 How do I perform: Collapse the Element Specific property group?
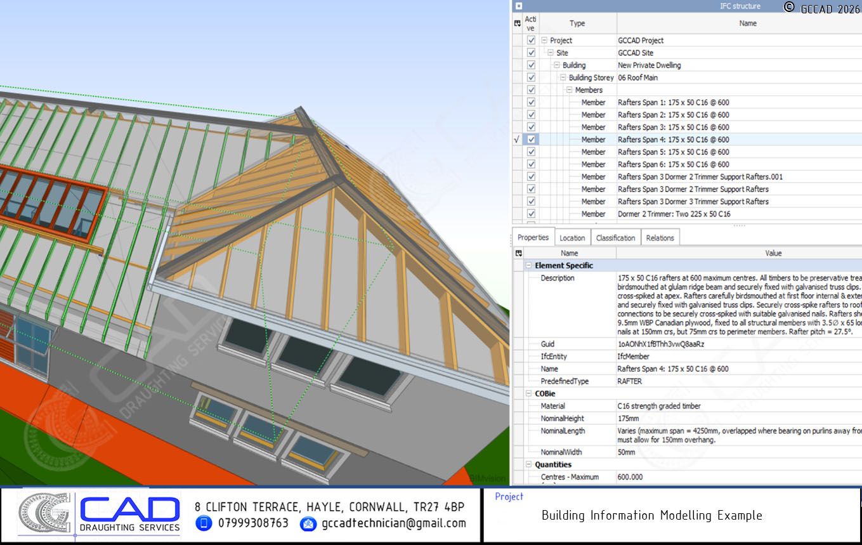pyautogui.click(x=529, y=266)
